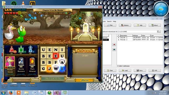Screen dimensions: 169x95
Task: Pick the diamond gem A tile
Action: coord(62,62)
